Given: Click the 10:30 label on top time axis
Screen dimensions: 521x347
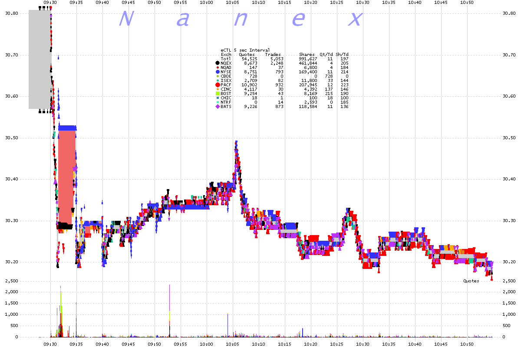Looking at the screenshot, I should pos(363,3).
